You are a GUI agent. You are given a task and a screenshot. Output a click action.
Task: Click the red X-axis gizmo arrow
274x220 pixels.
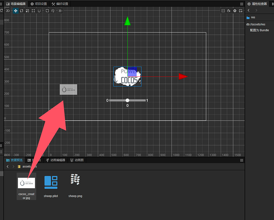coord(183,77)
